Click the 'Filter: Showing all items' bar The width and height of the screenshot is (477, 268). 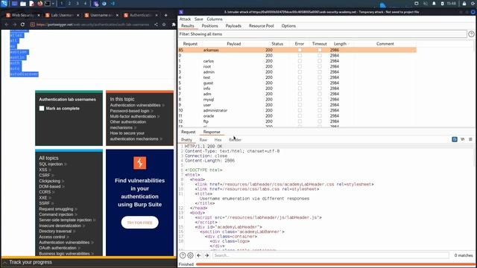pos(323,34)
